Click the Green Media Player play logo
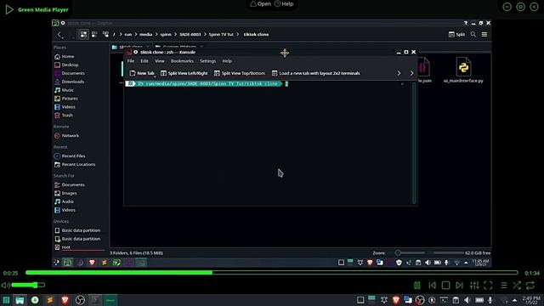The height and width of the screenshot is (306, 544). pos(9,9)
